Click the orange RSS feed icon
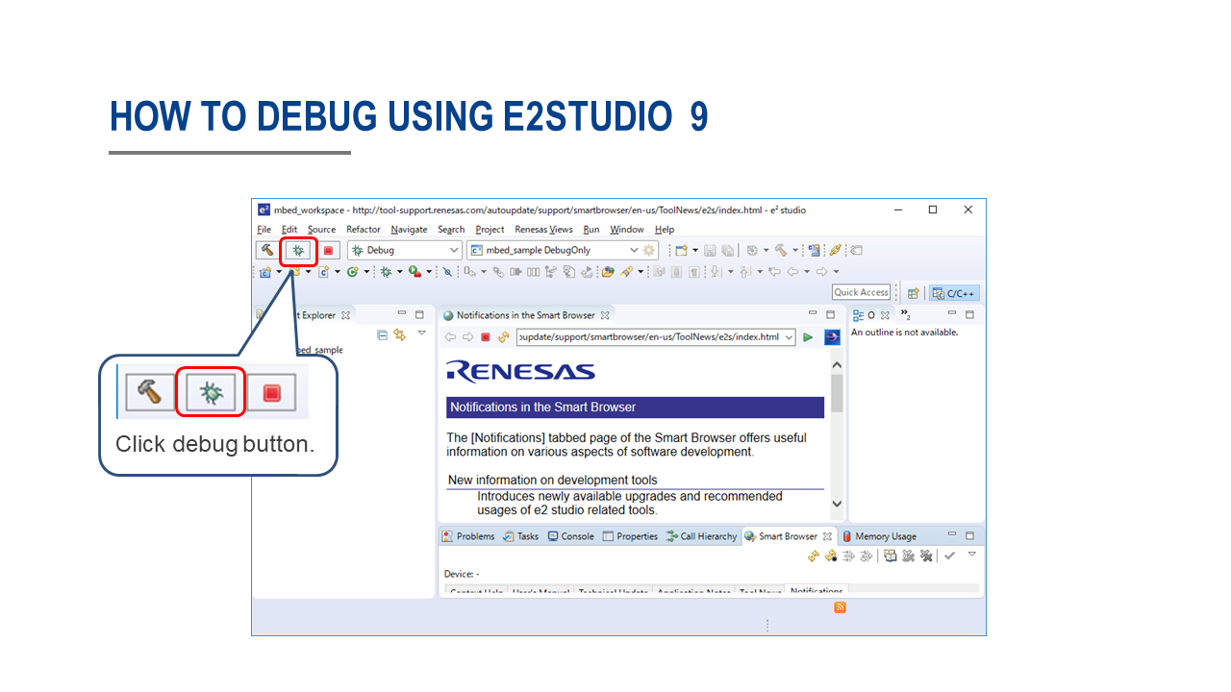 (840, 607)
